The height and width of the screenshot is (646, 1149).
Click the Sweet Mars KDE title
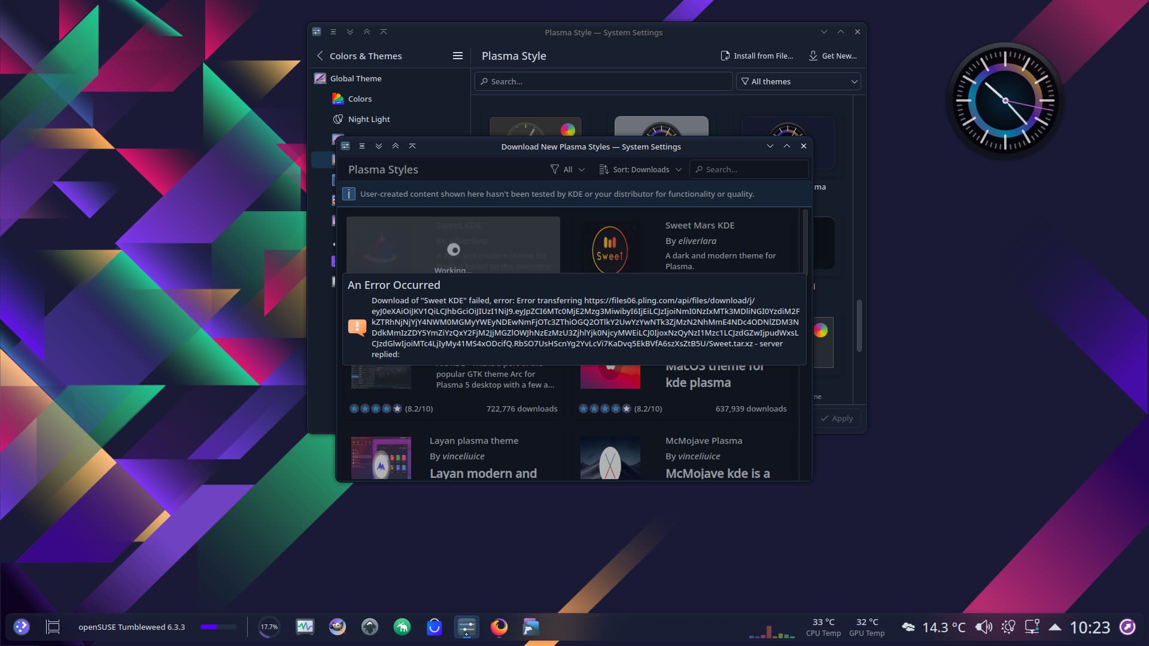[x=700, y=226]
